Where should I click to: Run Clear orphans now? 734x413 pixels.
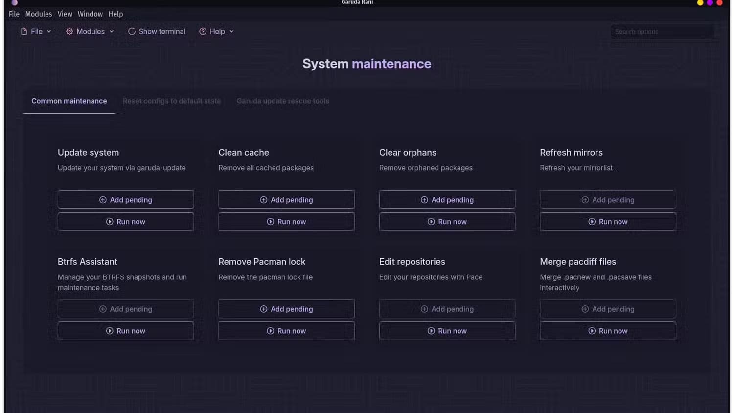tap(447, 222)
